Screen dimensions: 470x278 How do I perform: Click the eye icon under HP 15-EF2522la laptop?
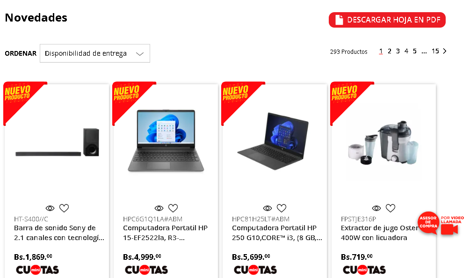point(159,208)
